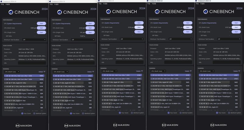Open 도움말 menu in 2124 pts window
244x130 pixels.
point(105,4)
